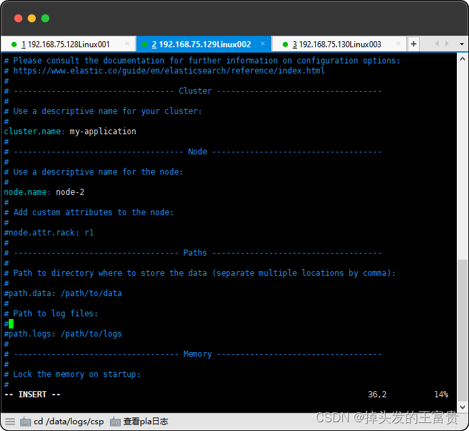Image resolution: width=469 pixels, height=431 pixels.
Task: Click the '#path.data: /path/to/data' line
Action: click(x=63, y=293)
